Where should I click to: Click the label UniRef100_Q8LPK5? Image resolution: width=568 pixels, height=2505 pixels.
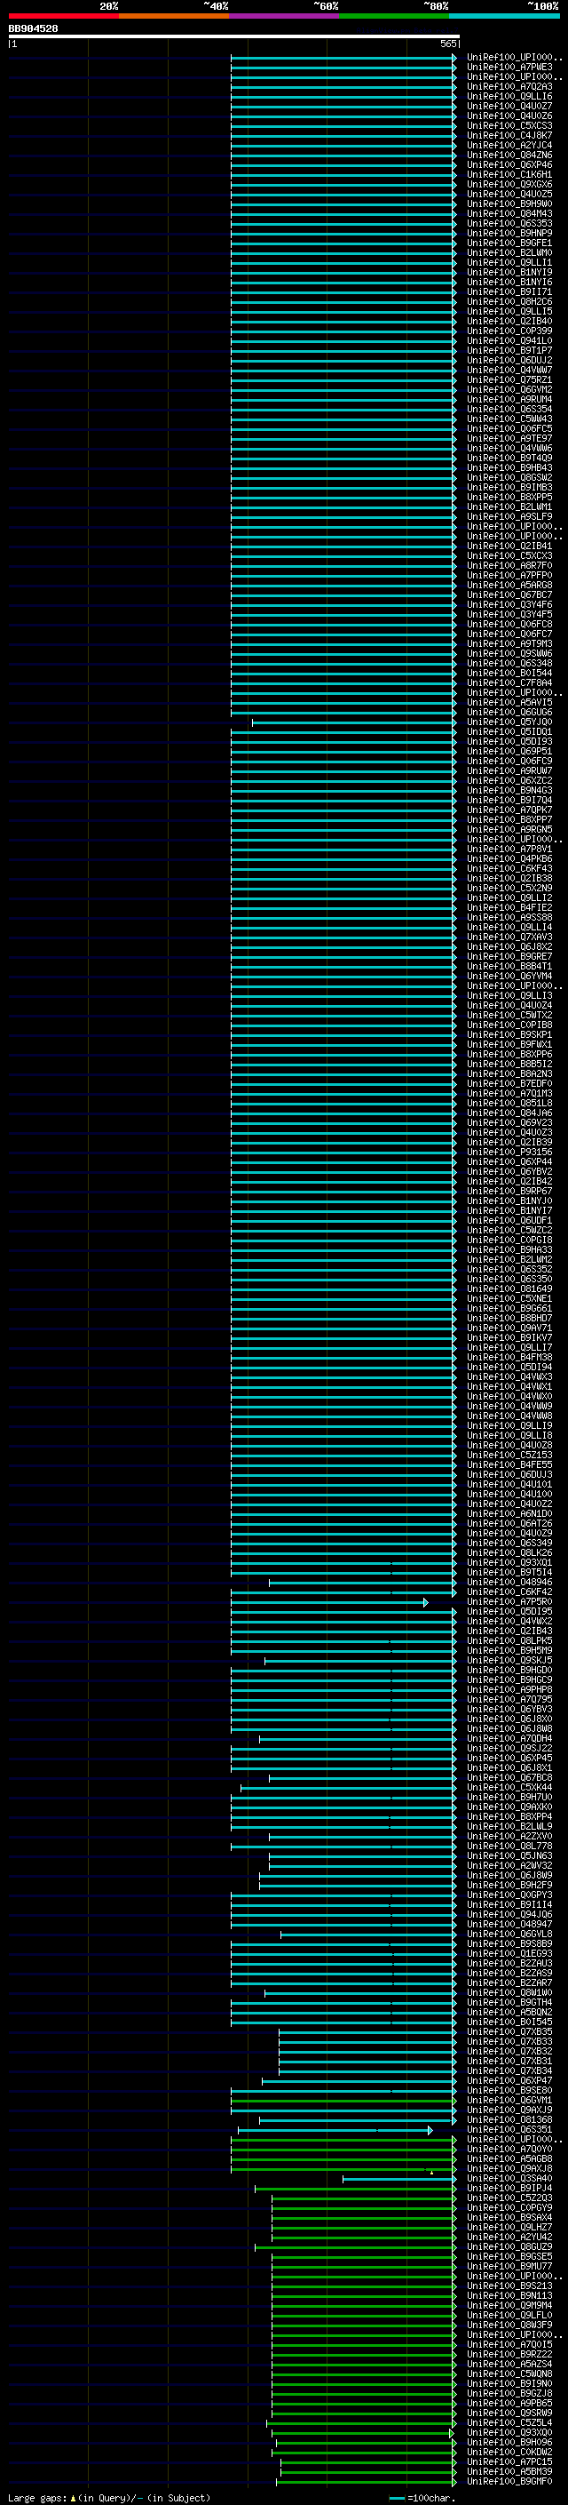tap(509, 1640)
